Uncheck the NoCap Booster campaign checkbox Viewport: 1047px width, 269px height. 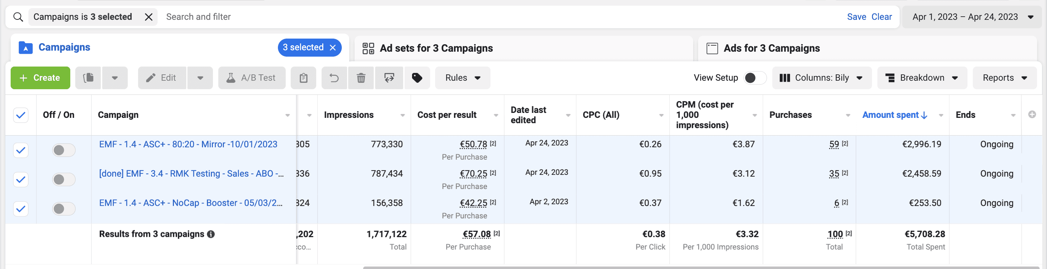pos(21,209)
